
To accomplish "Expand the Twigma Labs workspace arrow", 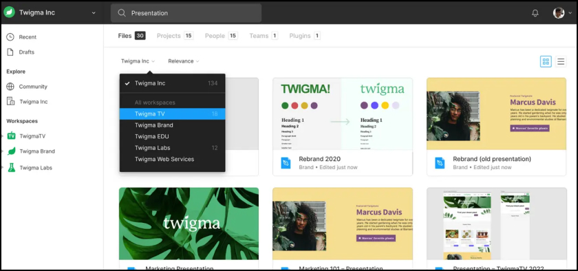I will pyautogui.click(x=2, y=167).
